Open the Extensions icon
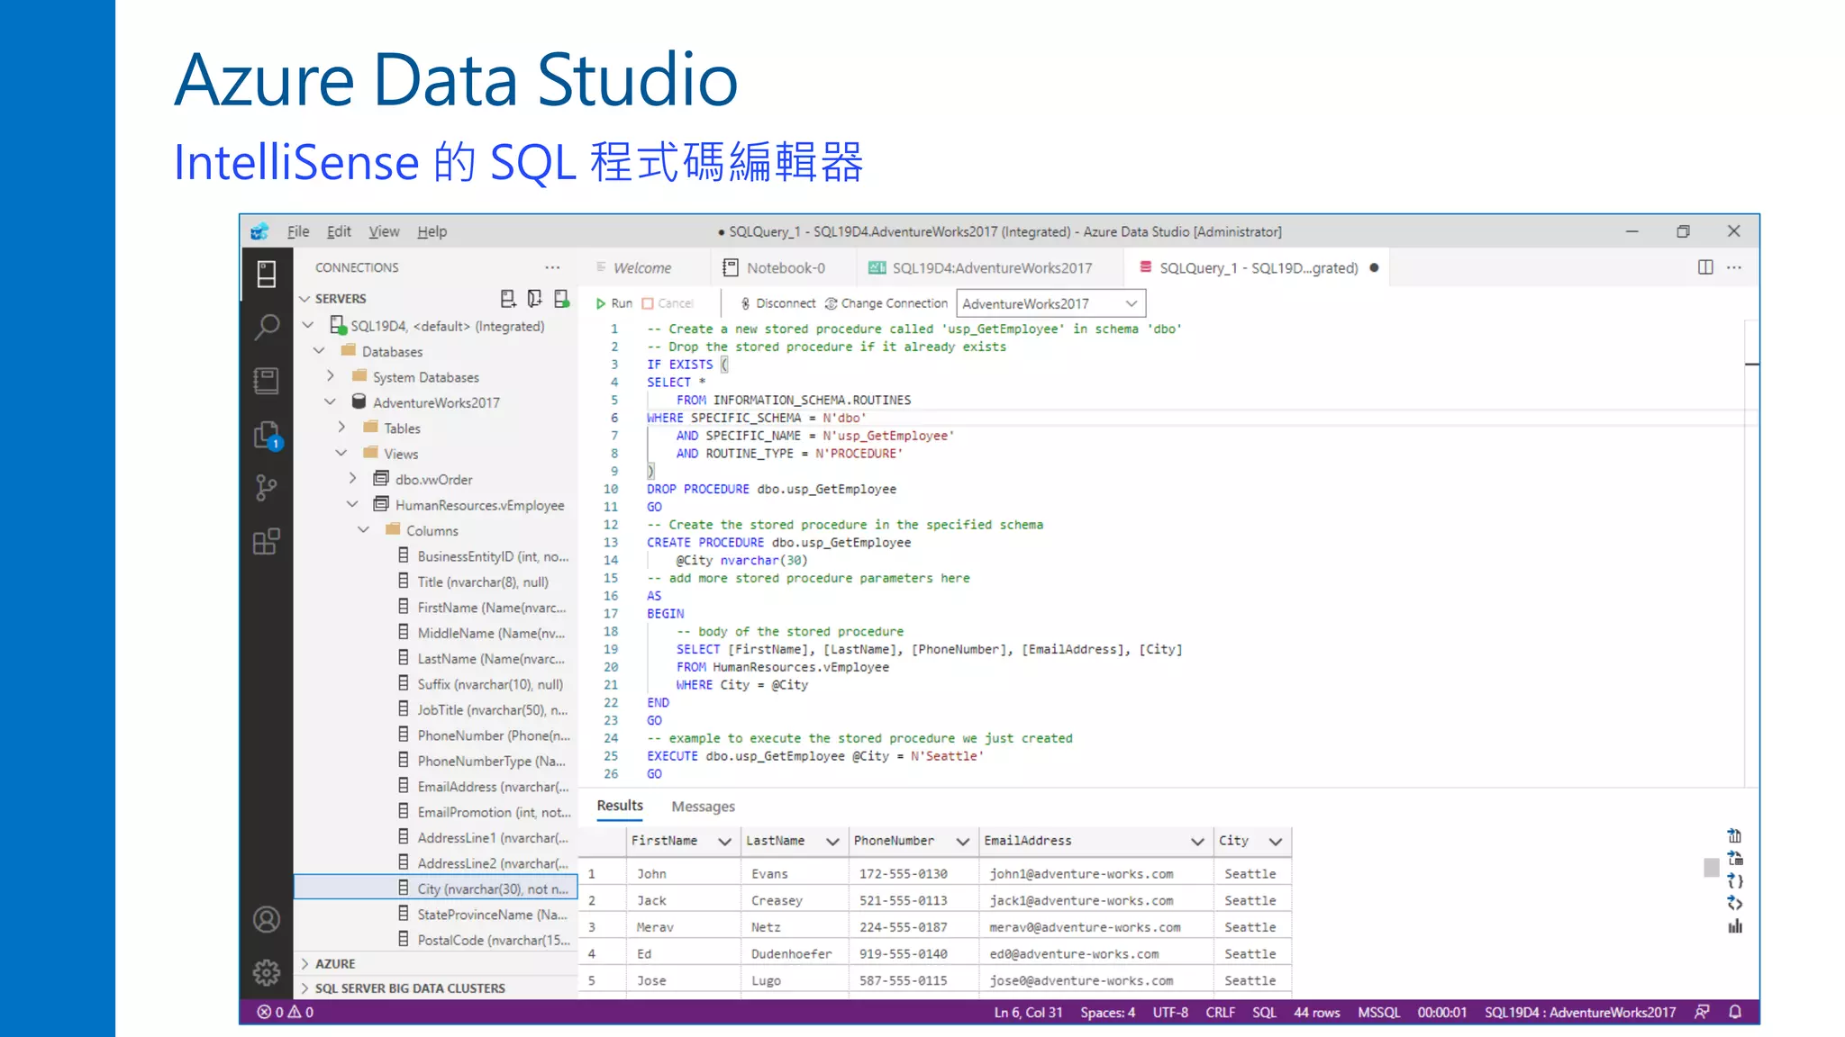Image resolution: width=1845 pixels, height=1037 pixels. (x=266, y=541)
